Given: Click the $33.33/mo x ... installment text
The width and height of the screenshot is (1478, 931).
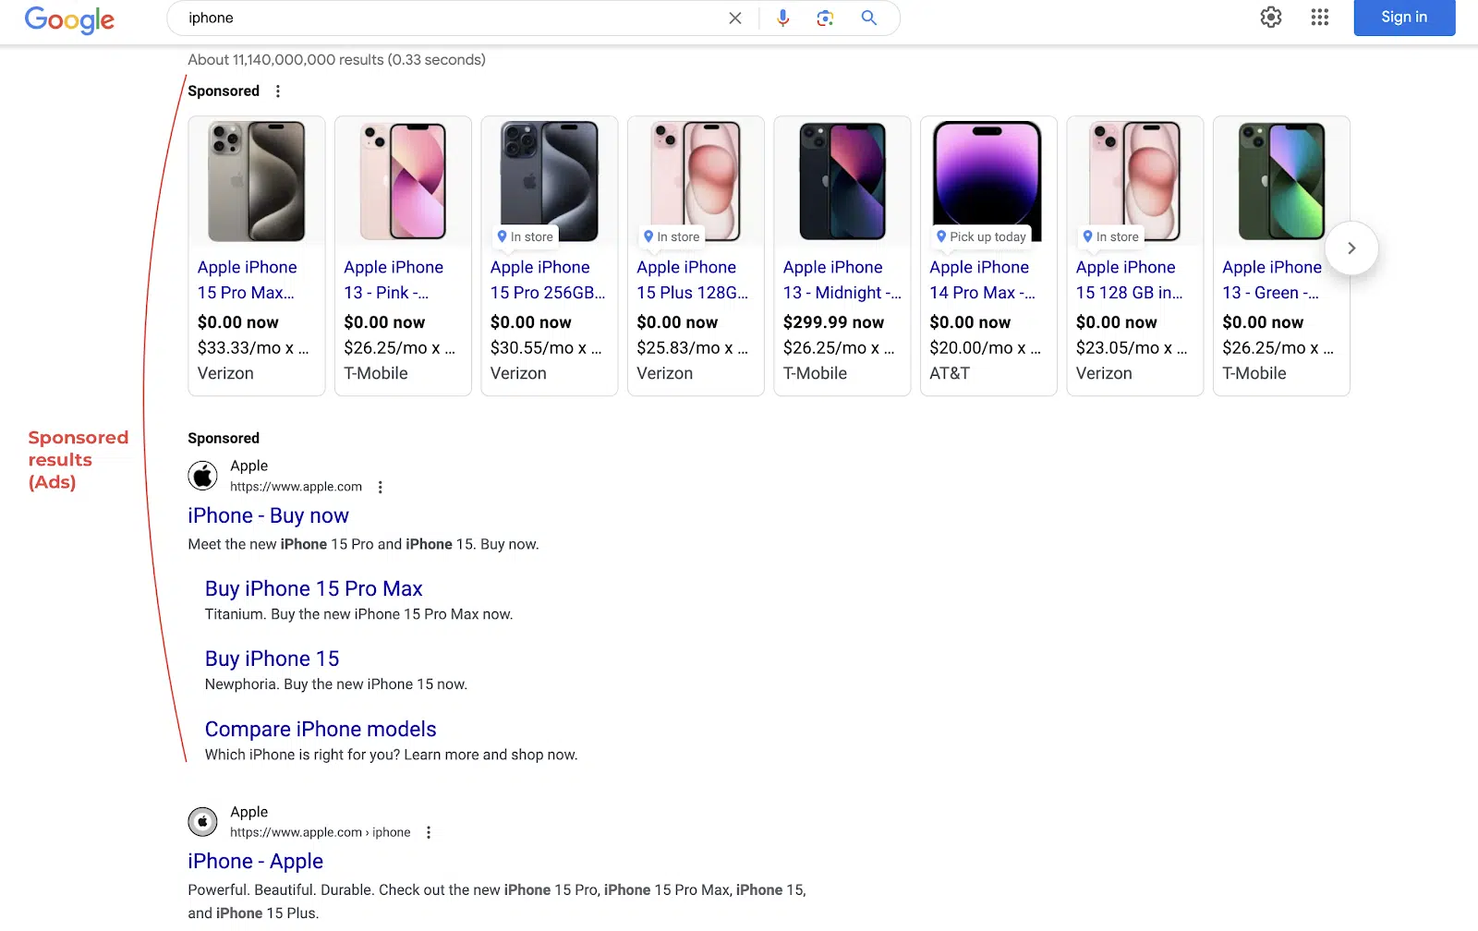Looking at the screenshot, I should pos(253,348).
